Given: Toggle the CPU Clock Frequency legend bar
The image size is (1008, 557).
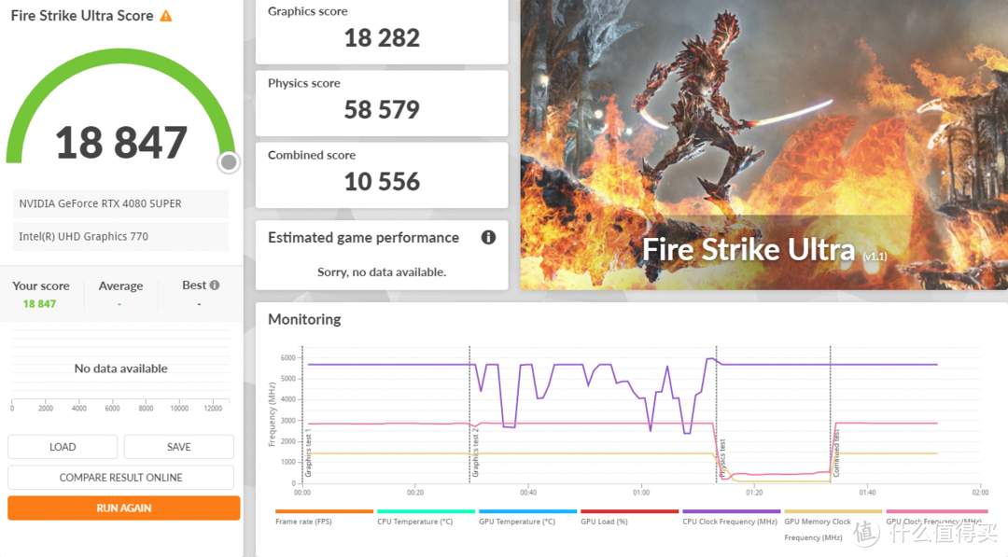Looking at the screenshot, I should [732, 511].
